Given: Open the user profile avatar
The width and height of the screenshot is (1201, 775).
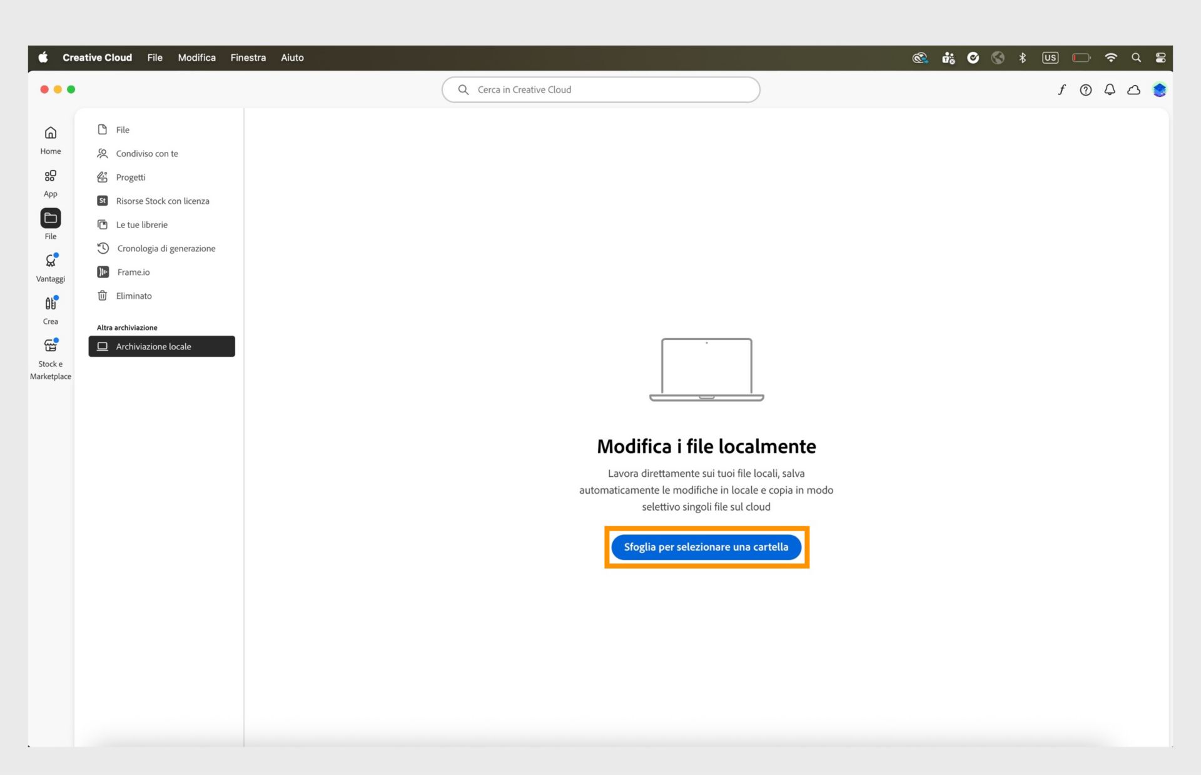Looking at the screenshot, I should [1159, 90].
